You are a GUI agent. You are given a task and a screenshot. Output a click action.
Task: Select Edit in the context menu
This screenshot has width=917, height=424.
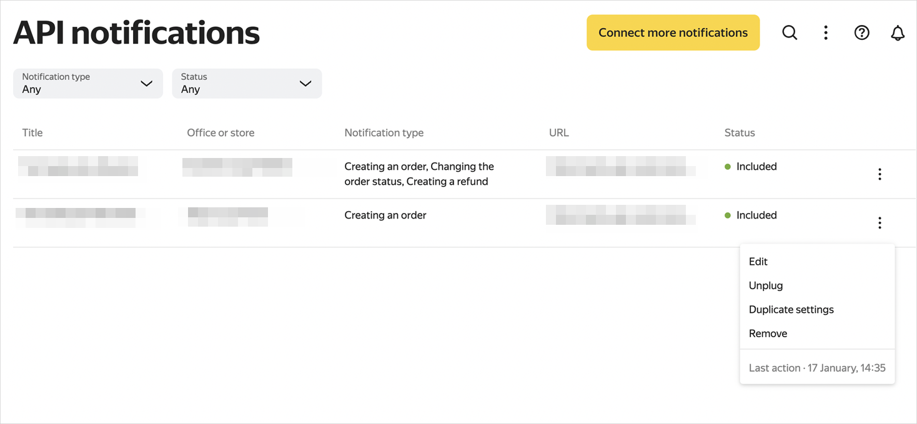(x=758, y=262)
